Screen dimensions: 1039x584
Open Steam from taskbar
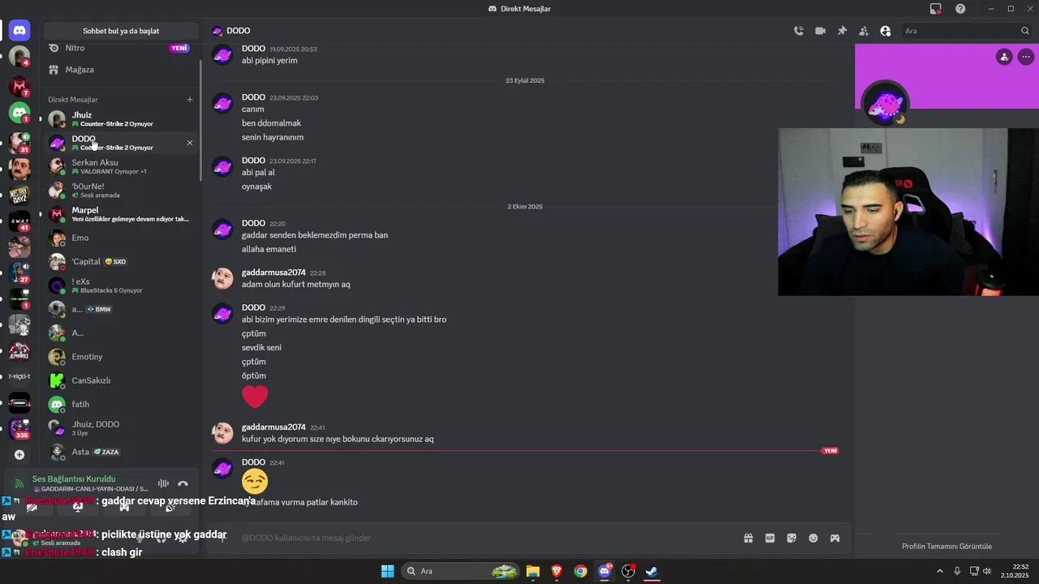coord(652,571)
